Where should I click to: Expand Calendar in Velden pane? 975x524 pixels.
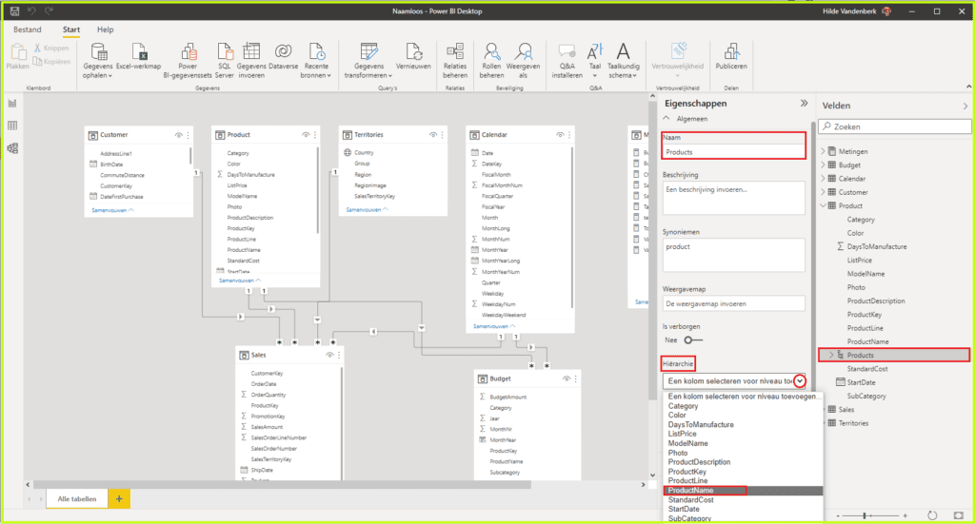(824, 179)
